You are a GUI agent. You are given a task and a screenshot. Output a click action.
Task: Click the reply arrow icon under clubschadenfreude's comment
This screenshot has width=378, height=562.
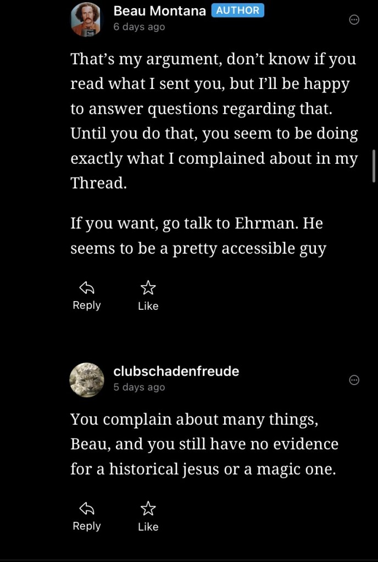click(x=87, y=508)
